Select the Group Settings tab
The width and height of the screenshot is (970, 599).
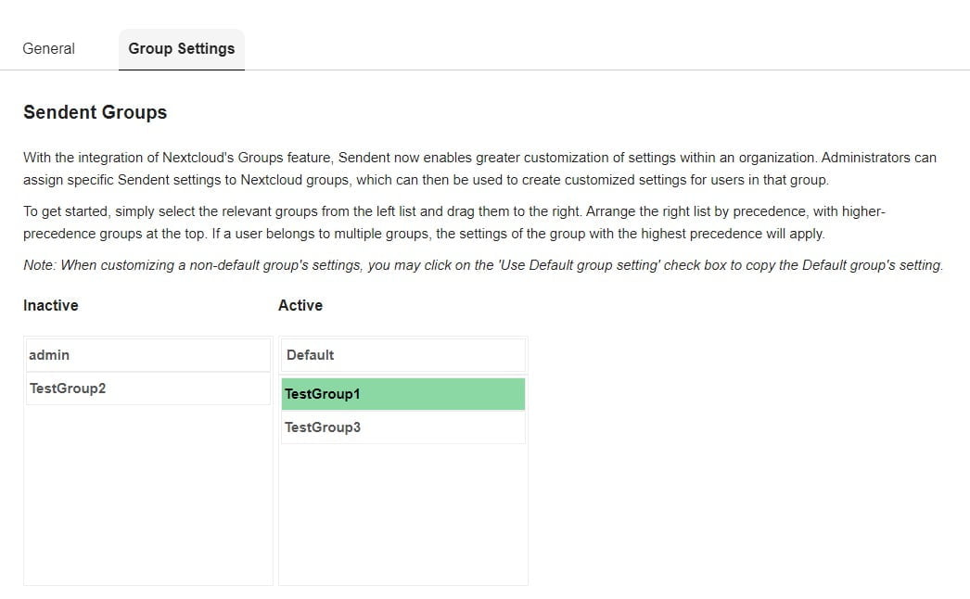click(181, 48)
